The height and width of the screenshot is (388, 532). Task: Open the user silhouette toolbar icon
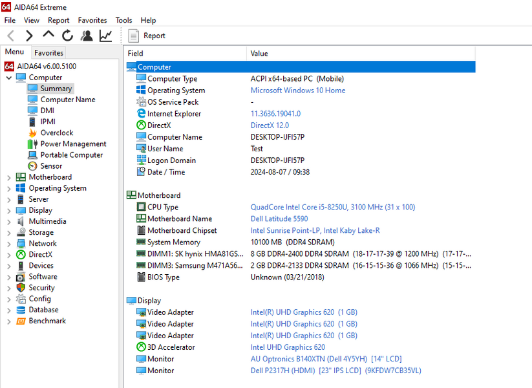tap(87, 36)
